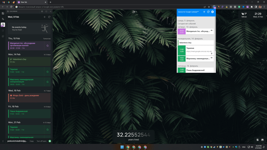Click the years lived counter widget
The image size is (267, 150).
133,137
